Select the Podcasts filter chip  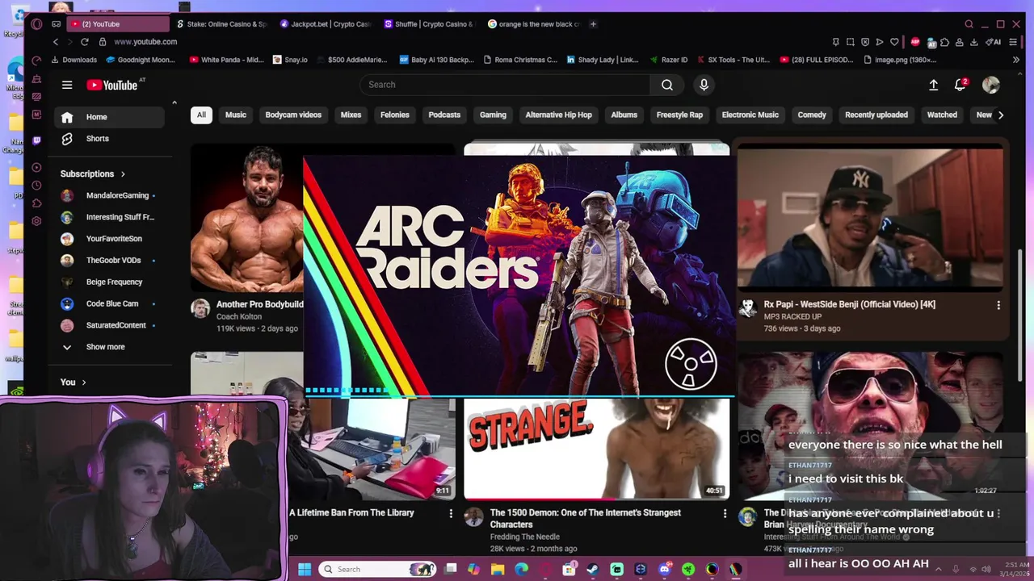(x=444, y=115)
